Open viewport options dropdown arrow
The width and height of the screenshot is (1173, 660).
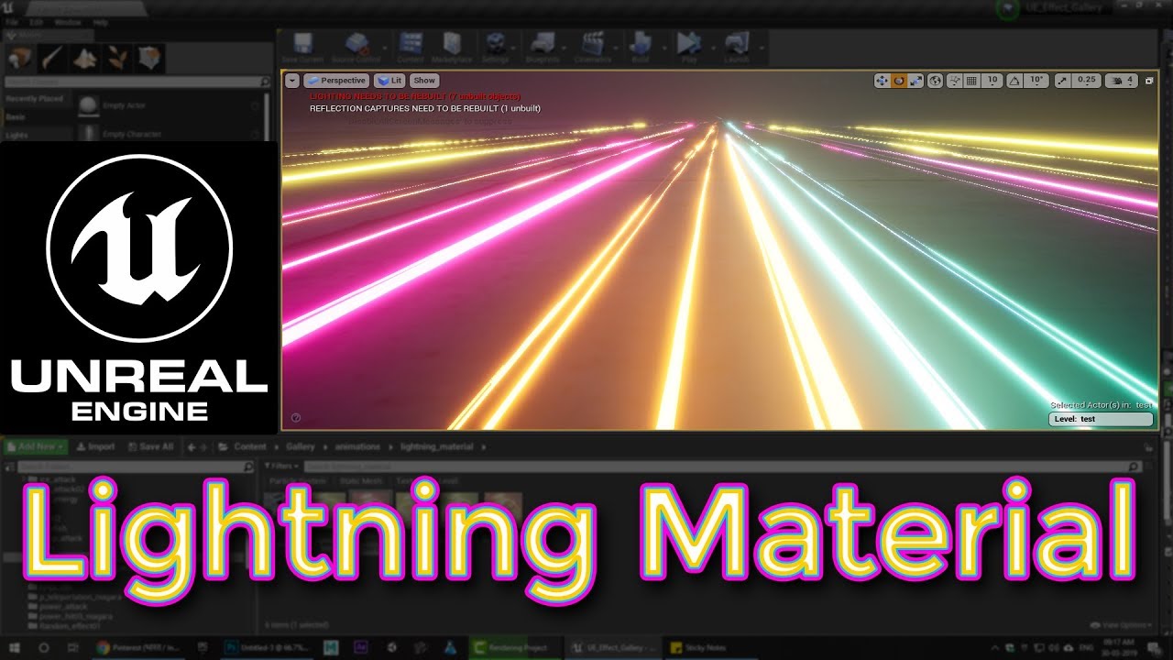tap(292, 81)
